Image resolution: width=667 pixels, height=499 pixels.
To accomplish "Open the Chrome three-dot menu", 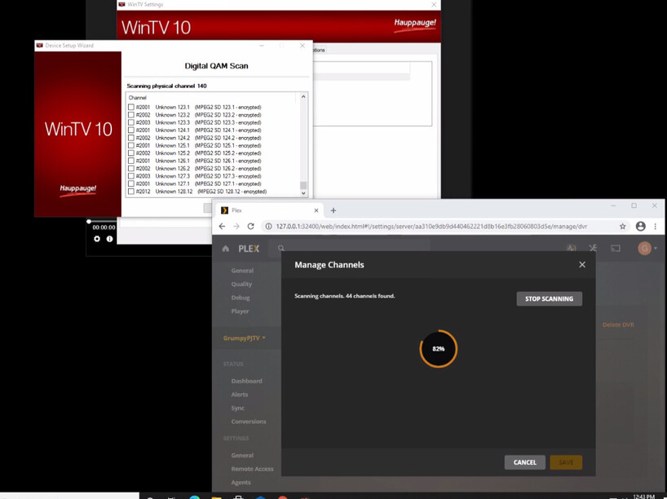I will pyautogui.click(x=656, y=227).
